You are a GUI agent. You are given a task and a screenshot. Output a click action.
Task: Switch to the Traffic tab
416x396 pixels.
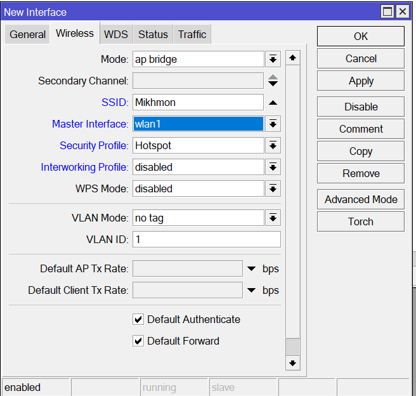(192, 34)
